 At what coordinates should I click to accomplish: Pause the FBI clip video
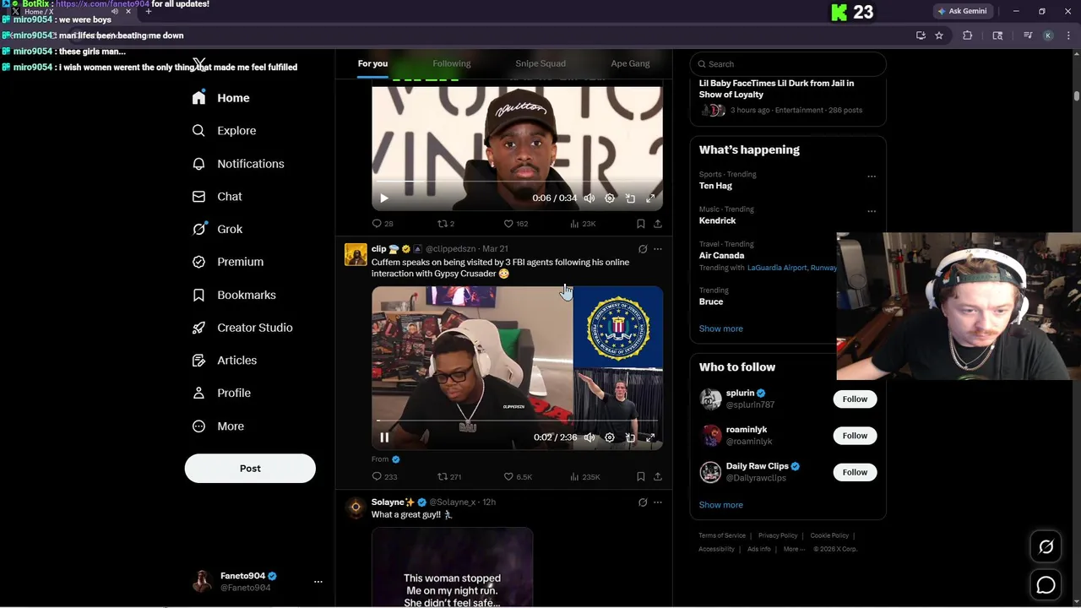tap(384, 437)
